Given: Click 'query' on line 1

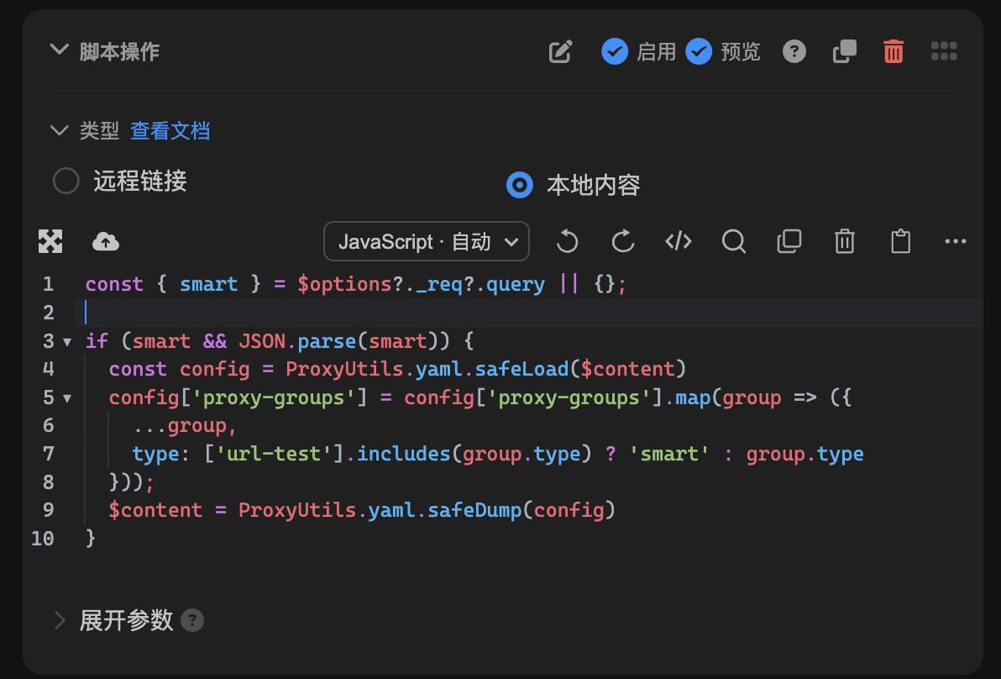Looking at the screenshot, I should click(515, 284).
